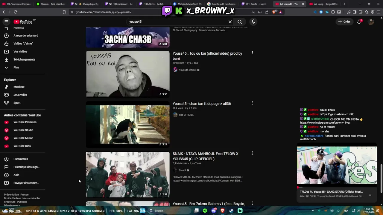Open the SNAIK channel link

click(x=183, y=171)
